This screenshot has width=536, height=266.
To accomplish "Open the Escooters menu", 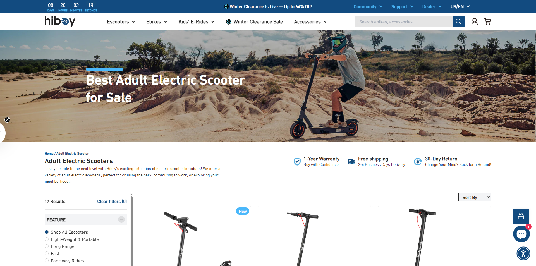I will 121,22.
